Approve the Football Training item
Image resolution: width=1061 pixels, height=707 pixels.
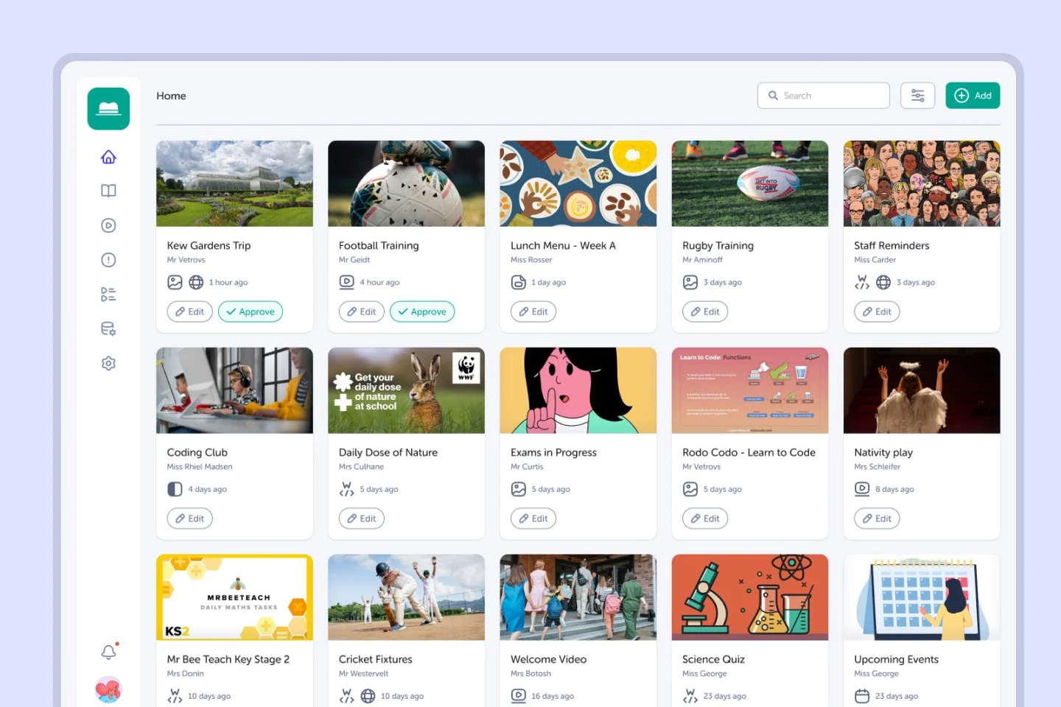click(422, 312)
